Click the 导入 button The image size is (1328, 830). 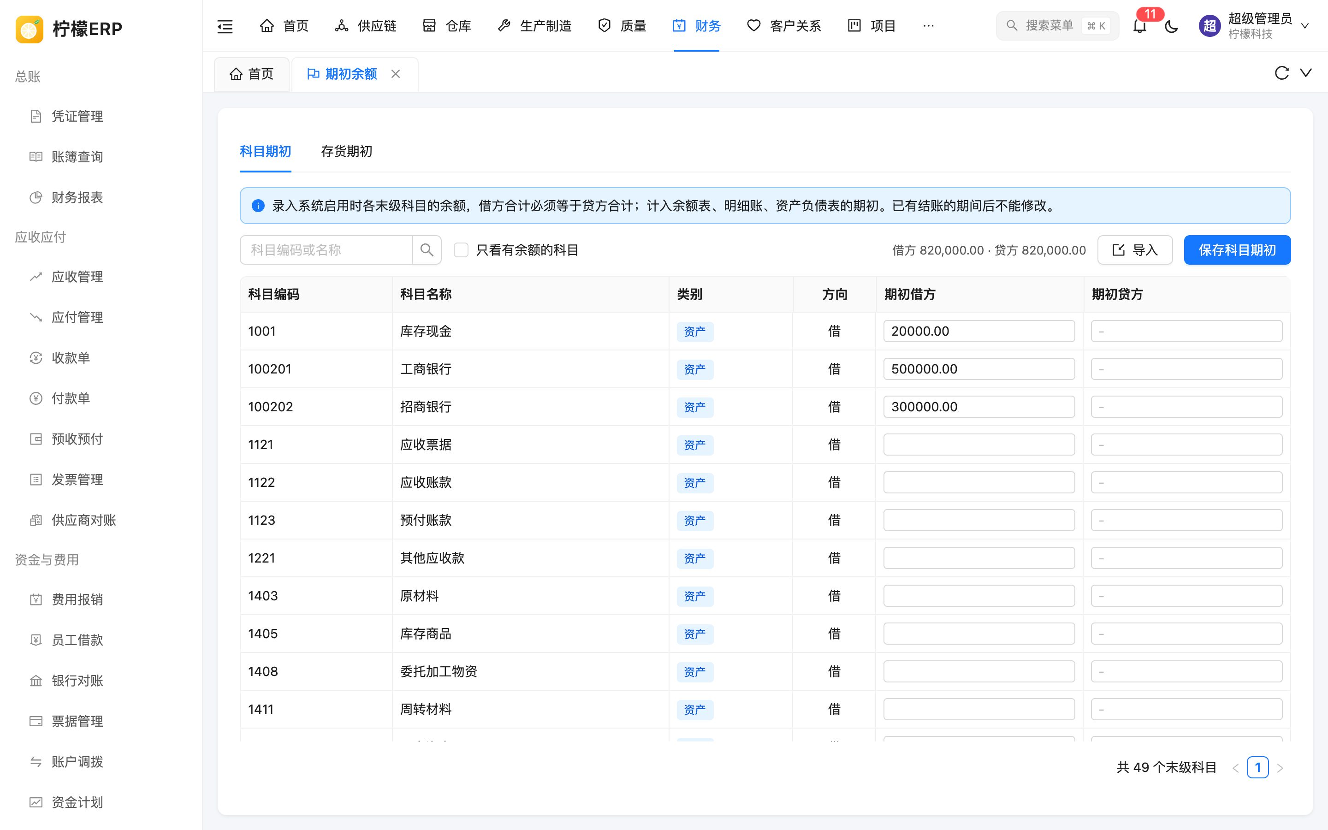[1135, 250]
